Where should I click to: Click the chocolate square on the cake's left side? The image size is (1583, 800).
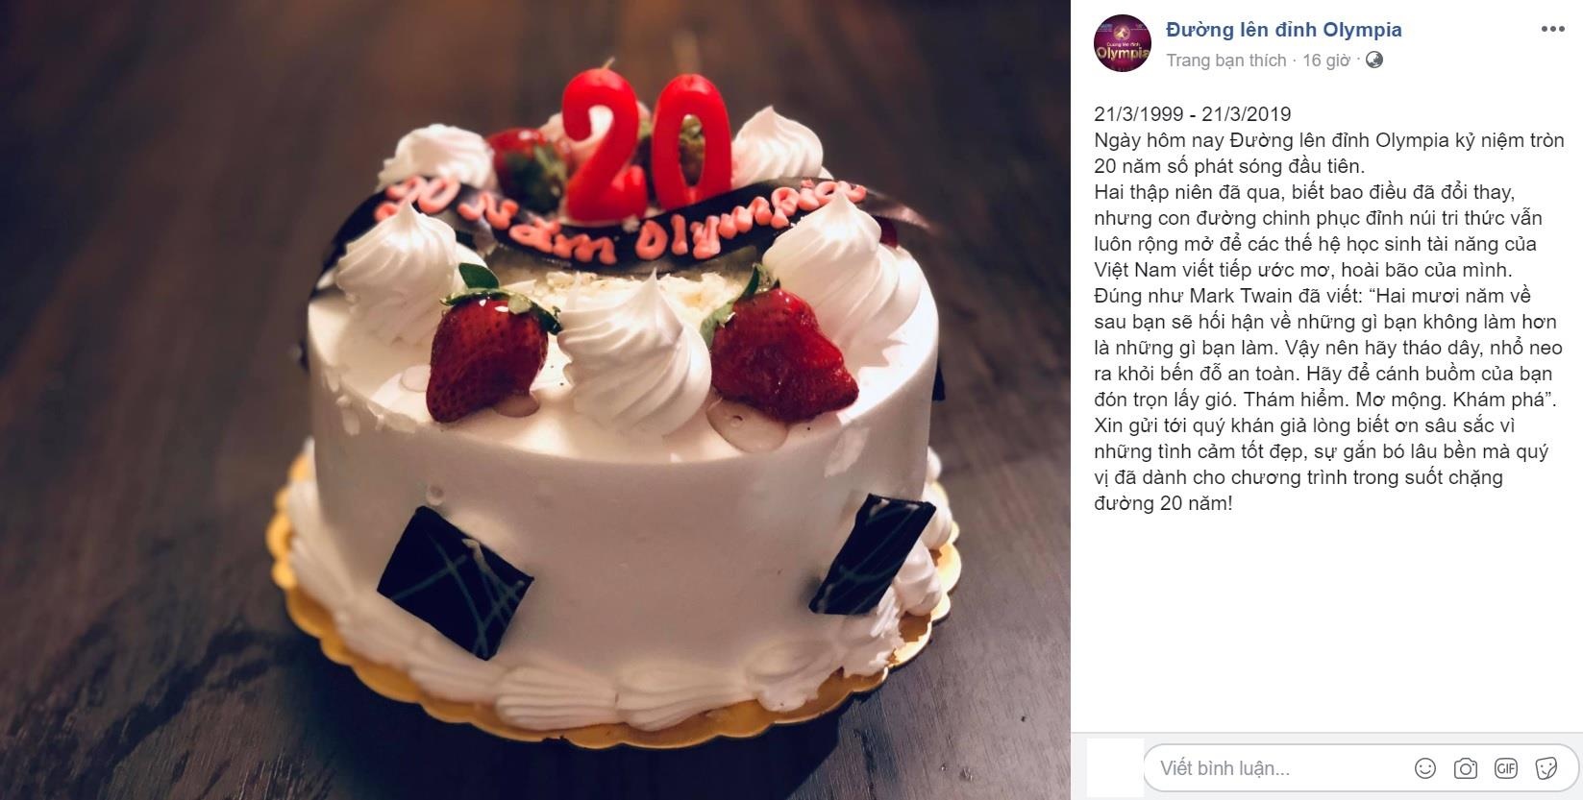tap(454, 581)
